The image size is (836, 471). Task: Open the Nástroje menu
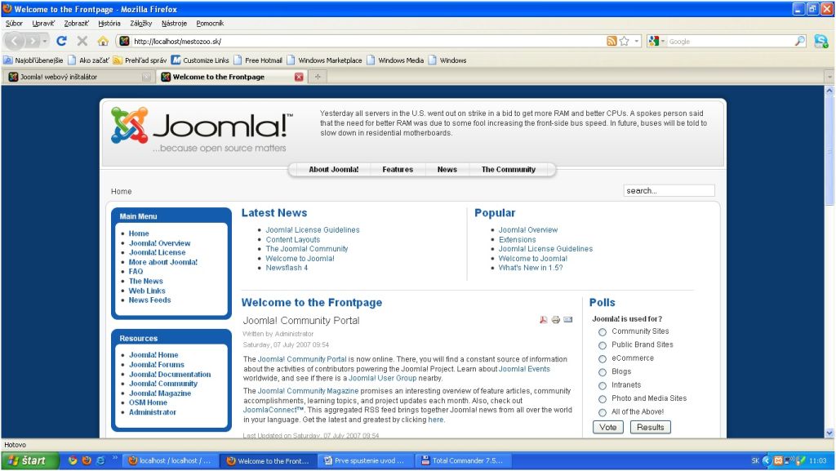(x=175, y=24)
